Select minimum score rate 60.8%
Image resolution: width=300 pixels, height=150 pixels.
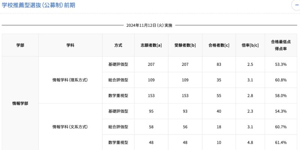(x=280, y=80)
